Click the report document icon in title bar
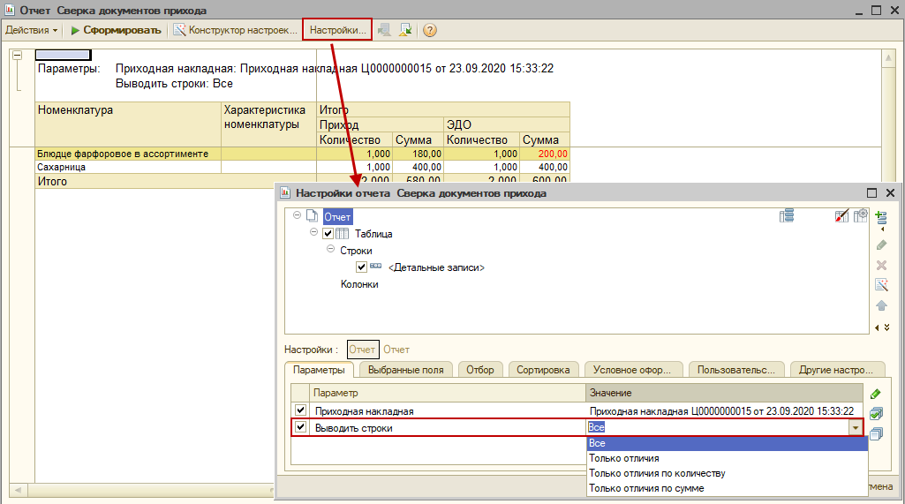This screenshot has width=905, height=504. click(x=9, y=10)
